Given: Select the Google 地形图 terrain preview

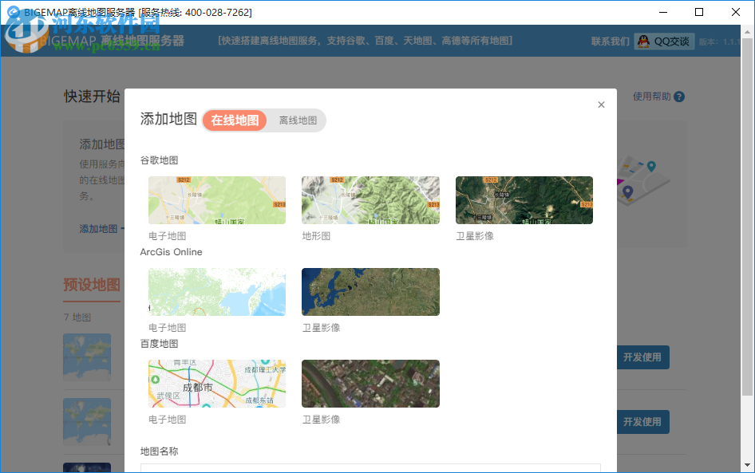Looking at the screenshot, I should 370,199.
